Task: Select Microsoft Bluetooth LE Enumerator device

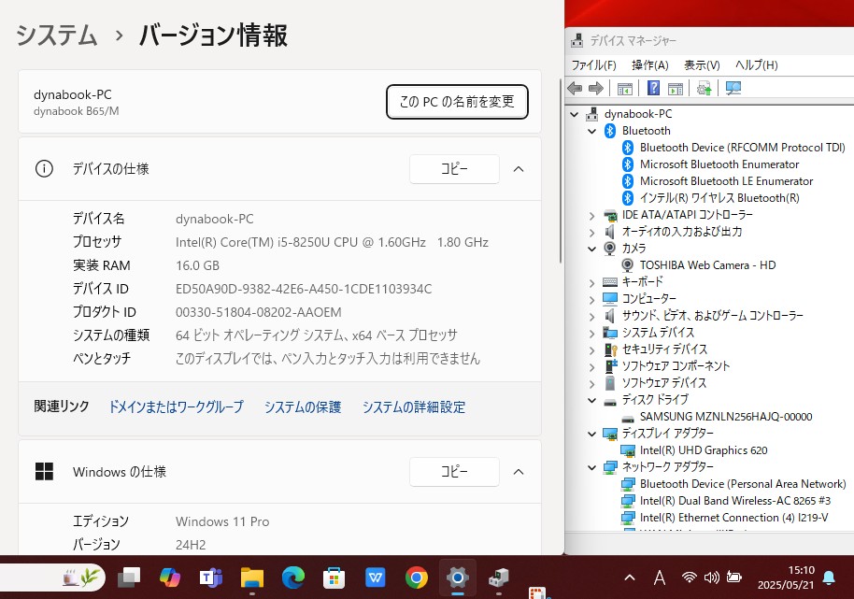Action: point(726,181)
